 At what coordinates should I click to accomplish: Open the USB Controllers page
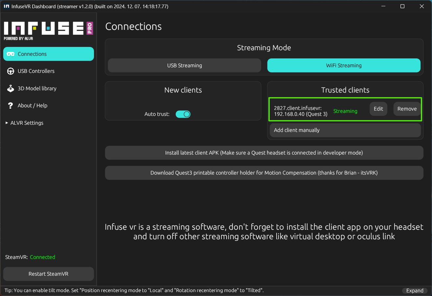(x=36, y=71)
